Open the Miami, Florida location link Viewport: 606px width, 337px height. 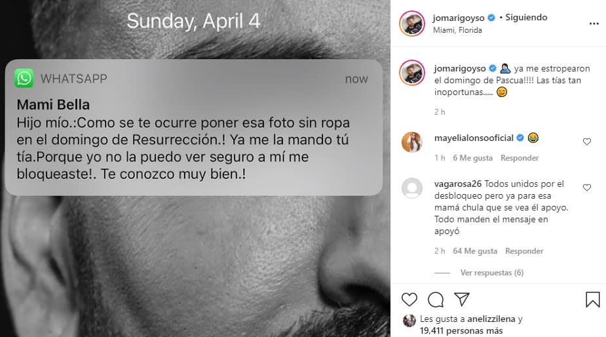tap(457, 30)
